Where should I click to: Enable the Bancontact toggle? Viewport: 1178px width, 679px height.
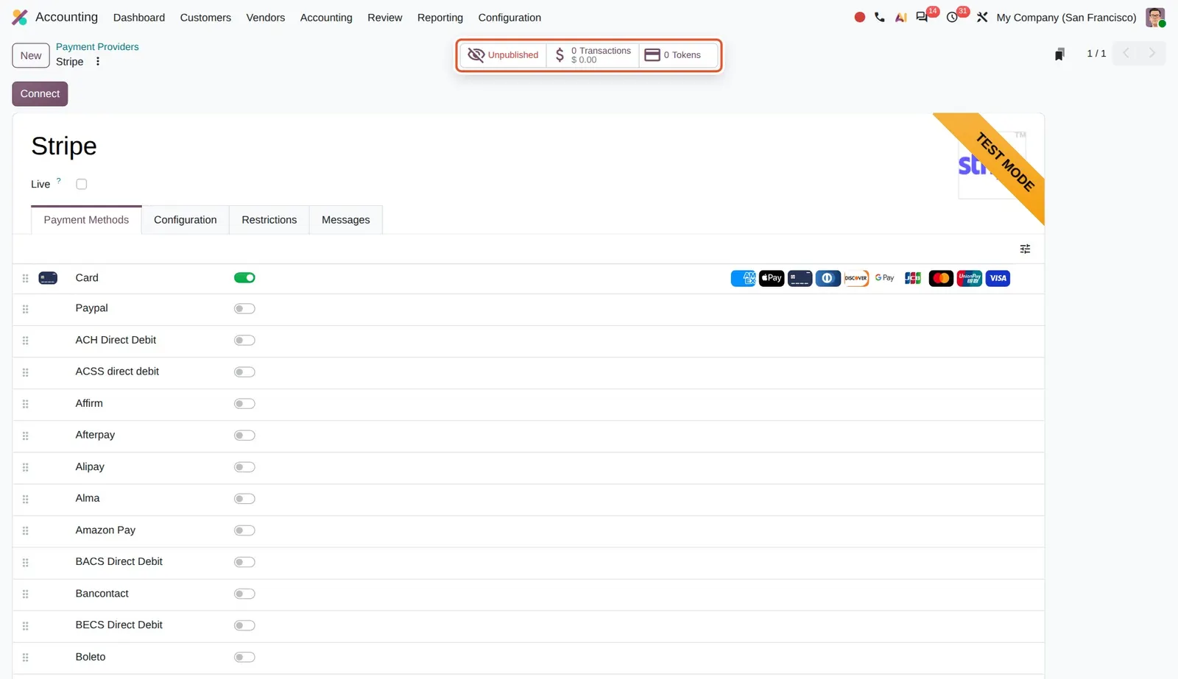[x=244, y=593]
